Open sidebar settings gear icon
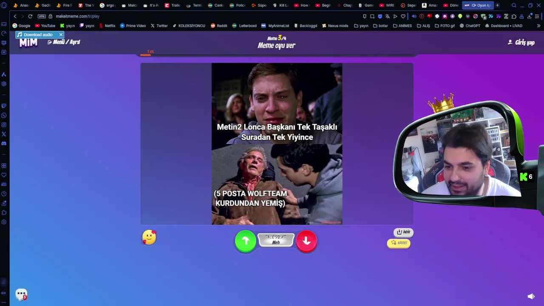This screenshot has height=306, width=544. (x=4, y=222)
